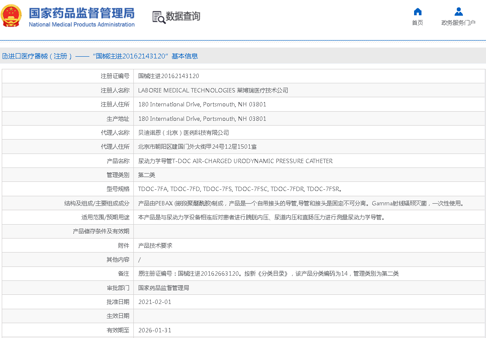
Task: Click the 代理人住所 row label
Action: (115, 147)
